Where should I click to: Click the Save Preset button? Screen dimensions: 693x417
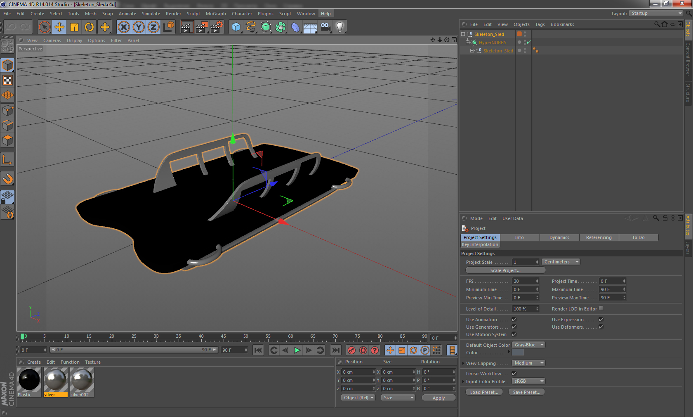[526, 392]
